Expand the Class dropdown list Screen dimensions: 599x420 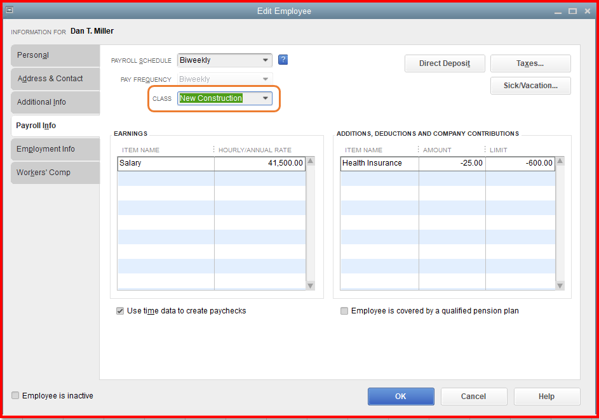[266, 98]
